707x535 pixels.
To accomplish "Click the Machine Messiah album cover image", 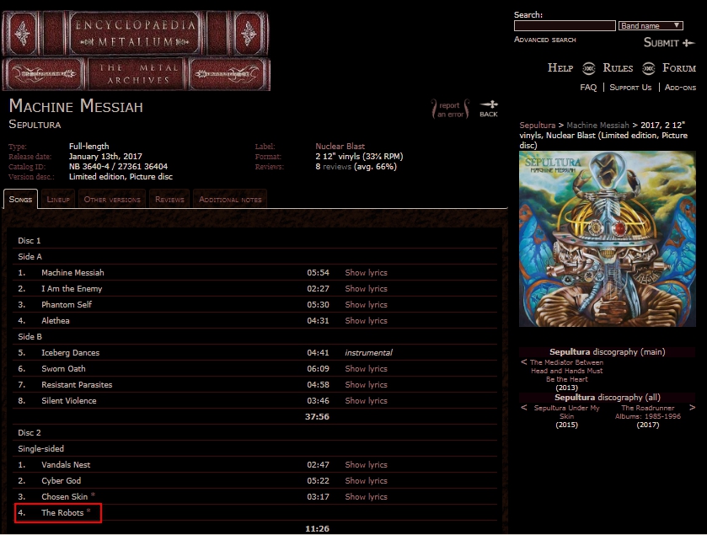I will click(608, 239).
